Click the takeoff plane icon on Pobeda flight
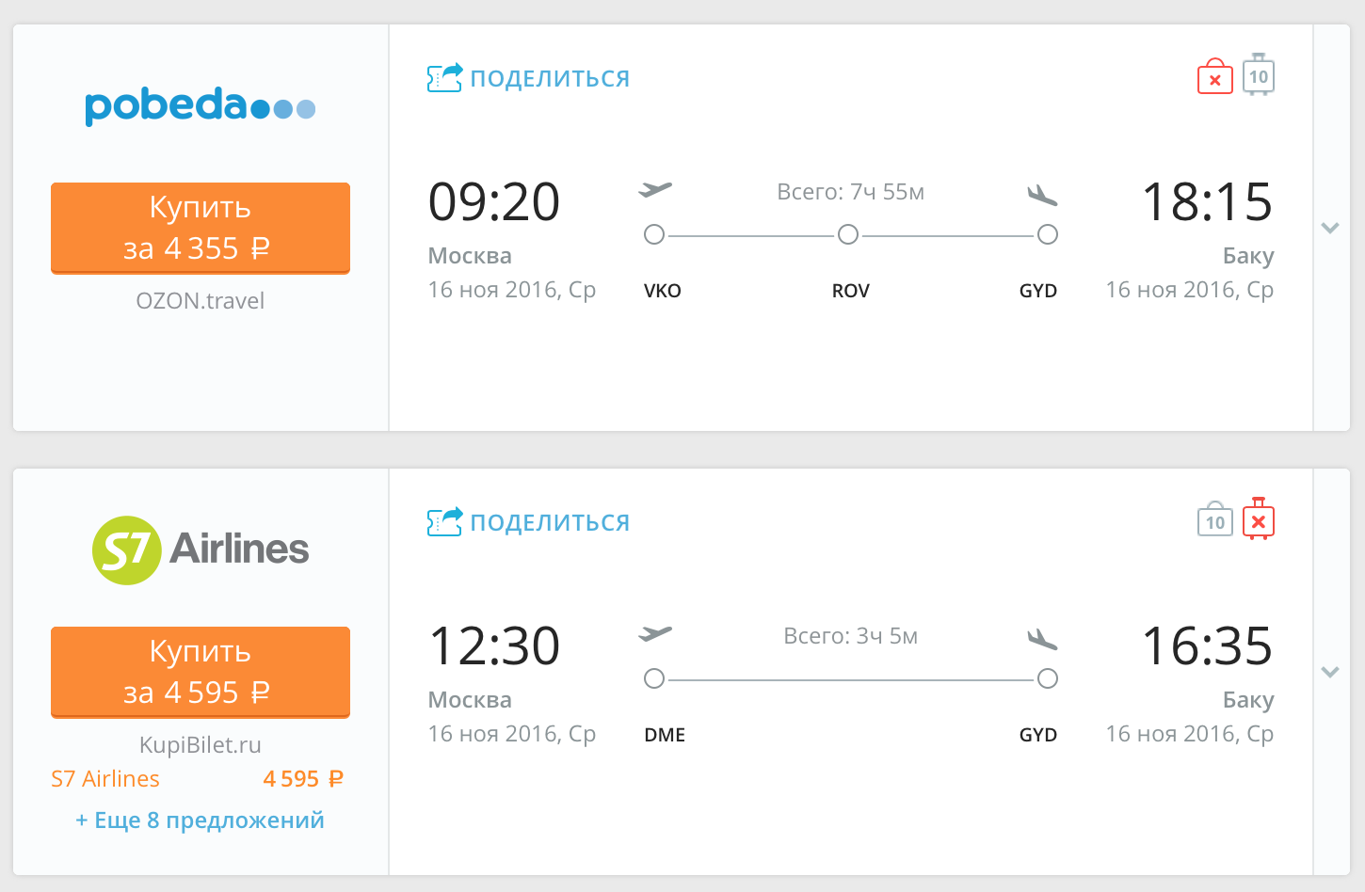Viewport: 1365px width, 892px height. (655, 189)
